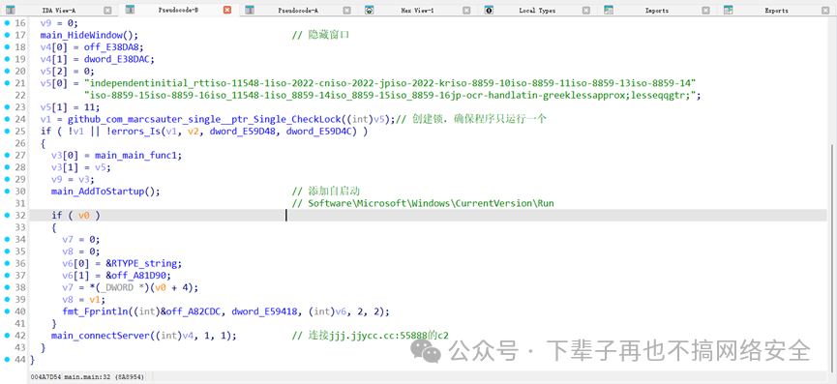The width and height of the screenshot is (837, 384).
Task: Click the status bar address 004A7D54
Action: pos(45,377)
